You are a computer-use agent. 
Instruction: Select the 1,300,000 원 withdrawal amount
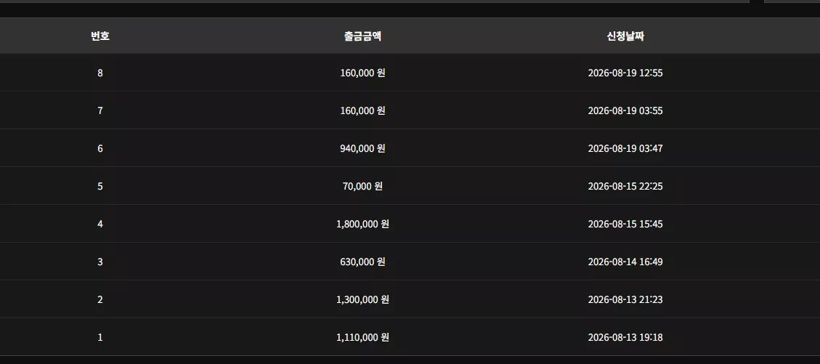pyautogui.click(x=362, y=299)
